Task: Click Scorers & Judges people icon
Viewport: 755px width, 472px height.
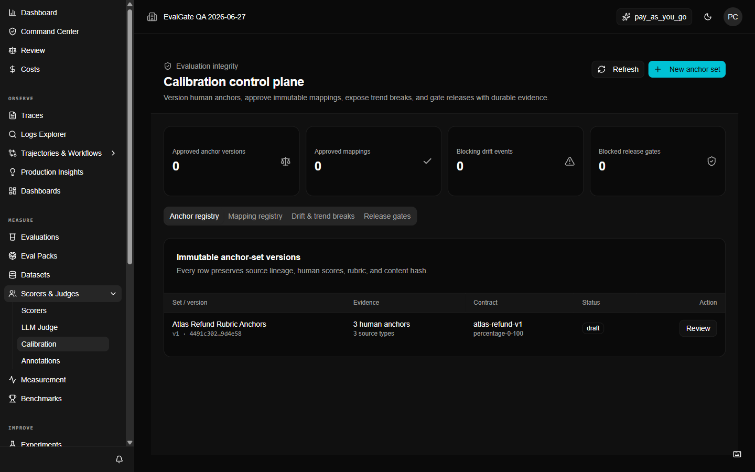Action: tap(13, 294)
